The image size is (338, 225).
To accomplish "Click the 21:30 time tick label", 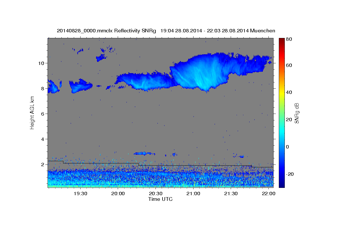I will point(231,194).
